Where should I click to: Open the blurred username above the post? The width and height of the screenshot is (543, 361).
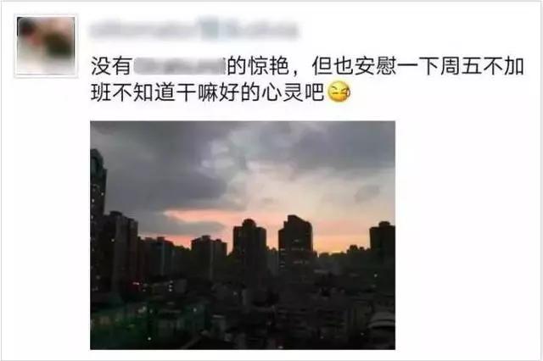pyautogui.click(x=194, y=30)
